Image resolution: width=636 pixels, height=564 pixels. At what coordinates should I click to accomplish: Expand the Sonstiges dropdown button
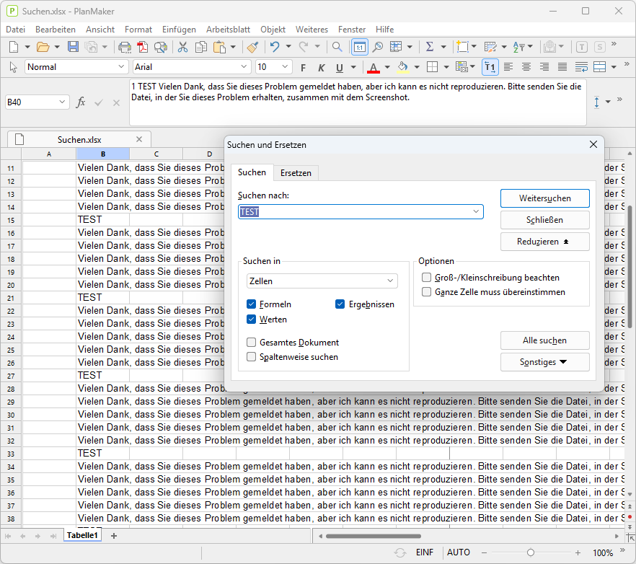click(544, 362)
